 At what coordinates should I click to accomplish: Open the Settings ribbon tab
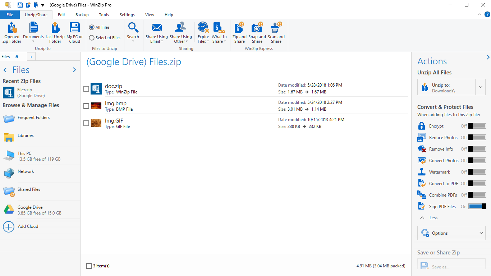coord(127,15)
